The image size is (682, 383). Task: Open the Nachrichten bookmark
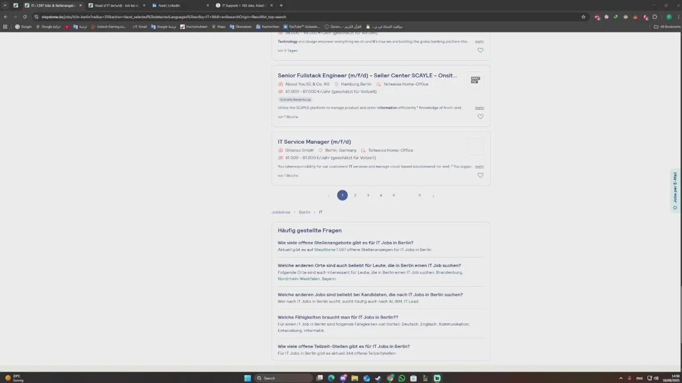267,27
